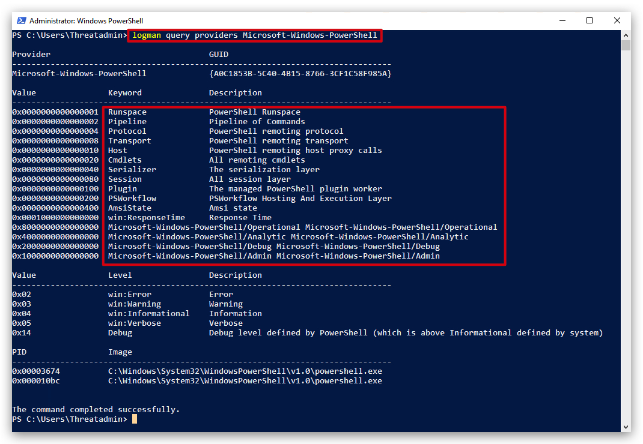
Task: Click the 'win:Warning' level
Action: click(x=135, y=304)
